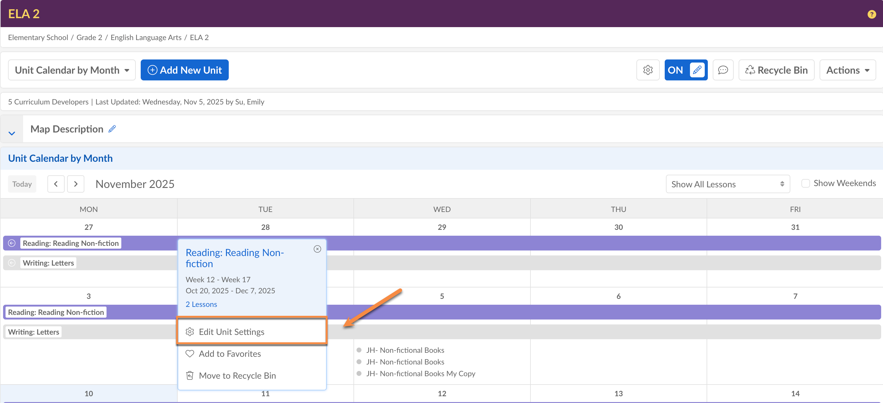Open the Actions dropdown menu
This screenshot has width=883, height=403.
click(847, 70)
